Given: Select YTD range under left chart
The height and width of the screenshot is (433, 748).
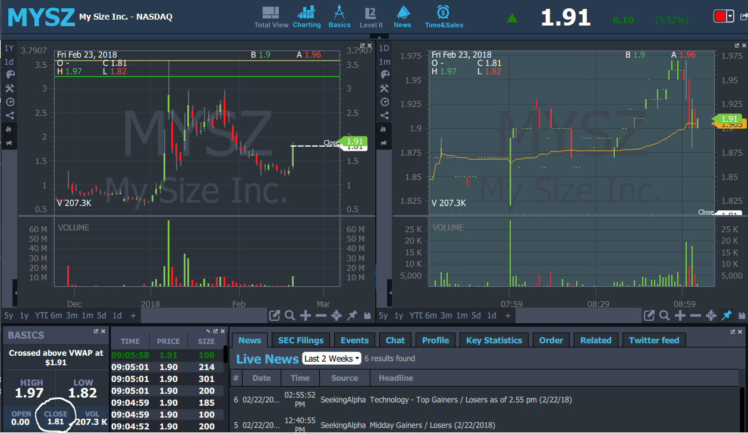Looking at the screenshot, I should point(41,315).
